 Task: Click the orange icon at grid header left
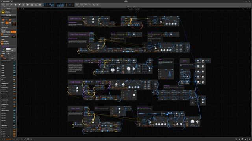pyautogui.click(x=19, y=9)
